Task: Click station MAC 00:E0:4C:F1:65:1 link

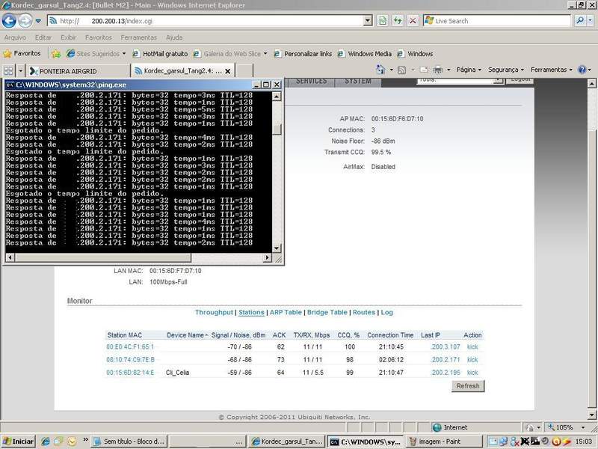Action: coord(130,346)
